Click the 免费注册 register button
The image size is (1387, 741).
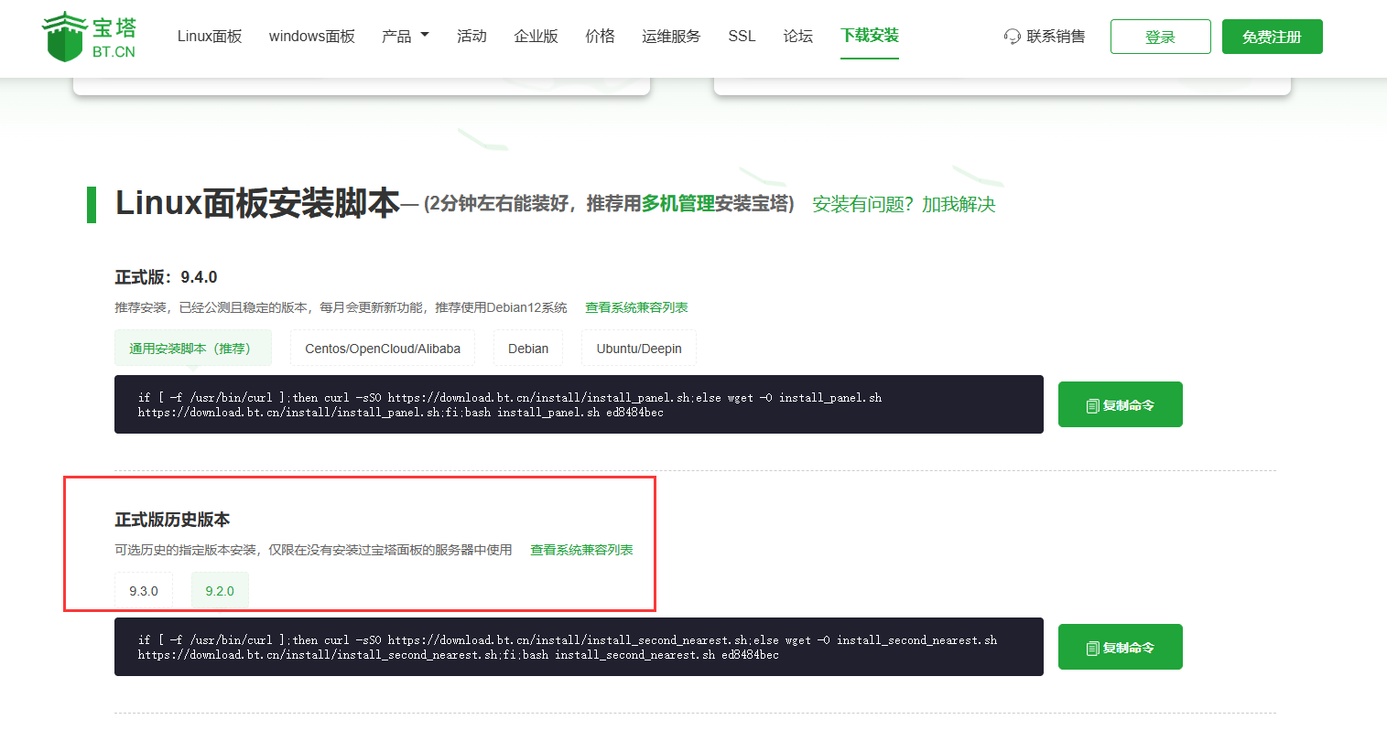[x=1272, y=37]
